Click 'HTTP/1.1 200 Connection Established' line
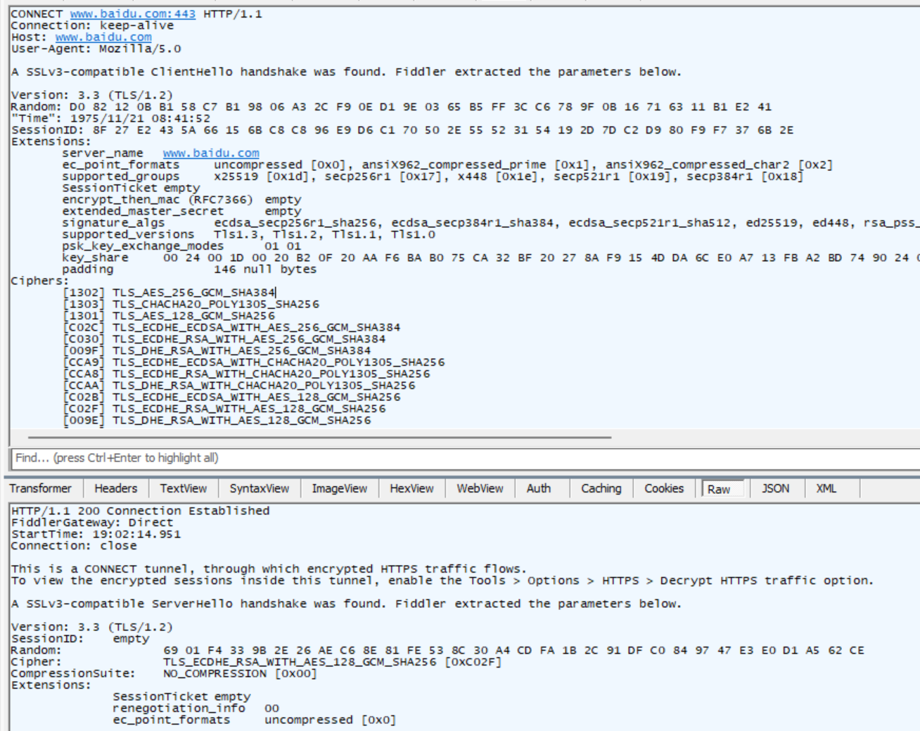Screen dimensions: 920x731 [x=140, y=511]
